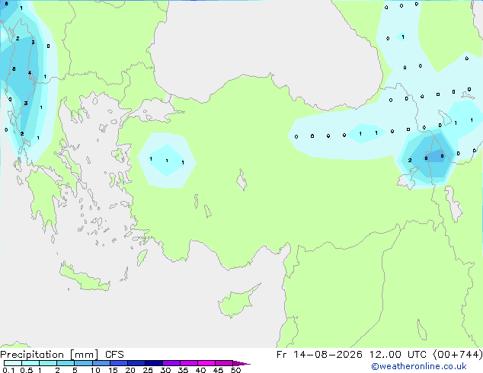
Task: Pick the 10–15 mm legend color box
Action: coord(101,363)
